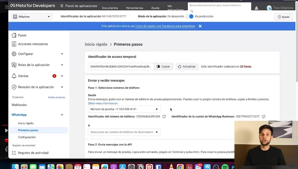Open Brave browser in the dock
Screen dimensions: 298x169
tap(149, 167)
